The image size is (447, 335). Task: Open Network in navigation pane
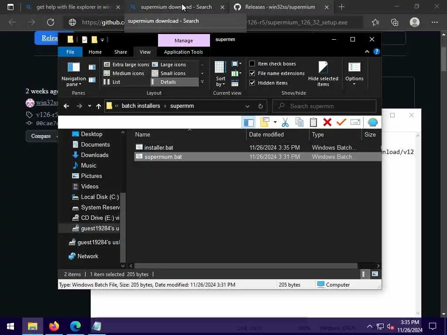click(87, 256)
